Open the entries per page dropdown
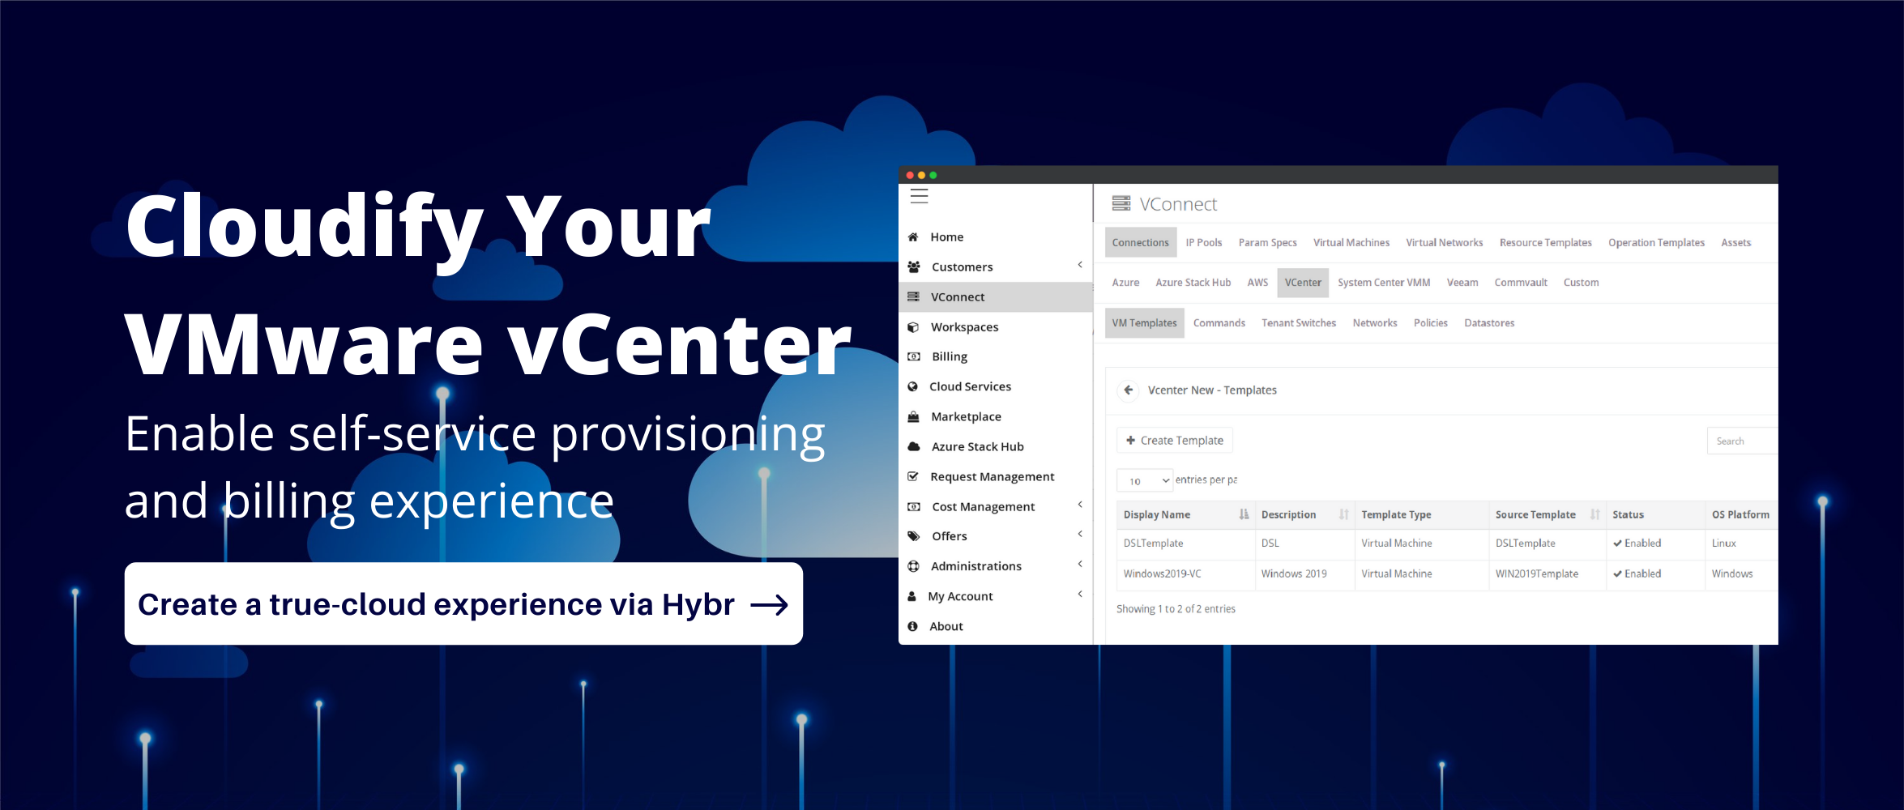This screenshot has width=1904, height=810. click(1145, 481)
